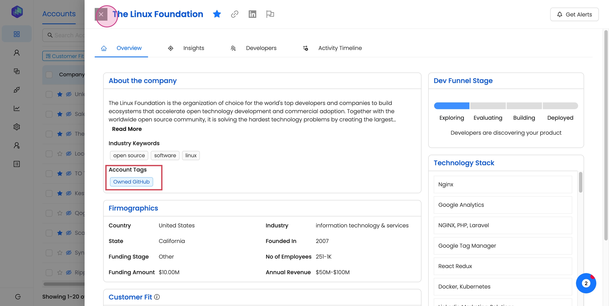Click the Evaluating segment of funnel bar
Viewport: 609px width, 306px height.
point(488,106)
